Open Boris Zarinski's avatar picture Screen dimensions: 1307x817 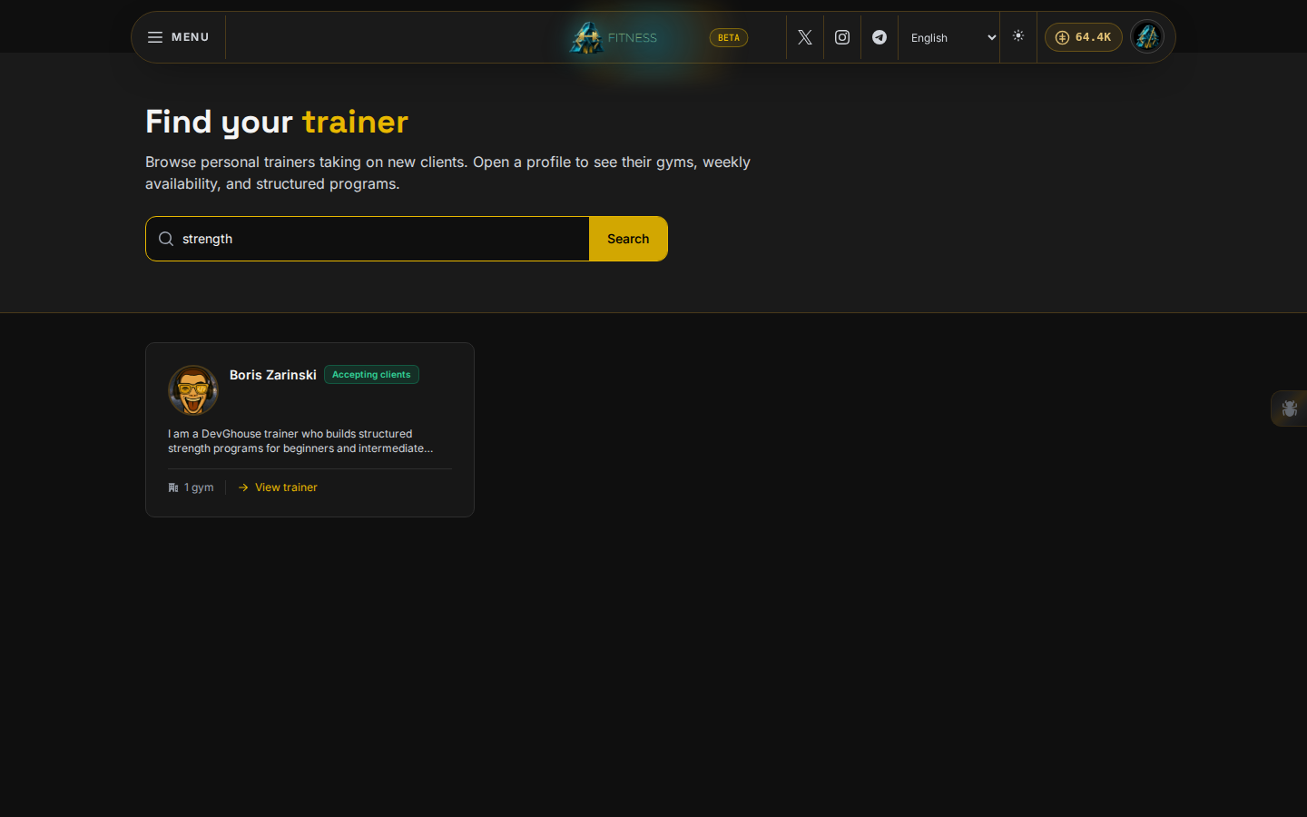point(193,390)
